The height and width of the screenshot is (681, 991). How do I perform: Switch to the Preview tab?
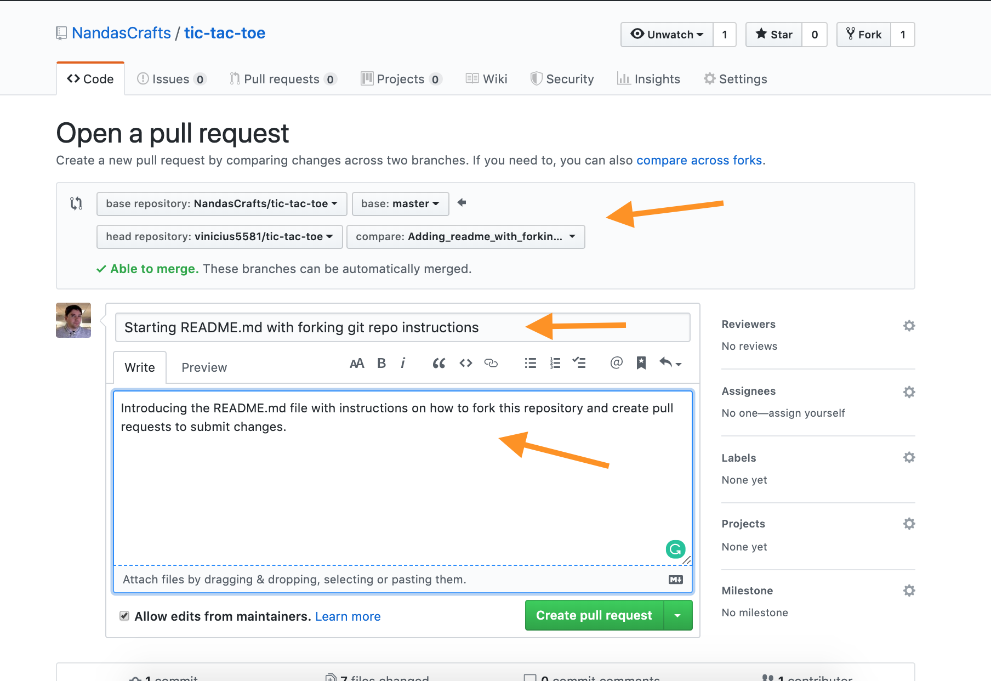coord(204,367)
